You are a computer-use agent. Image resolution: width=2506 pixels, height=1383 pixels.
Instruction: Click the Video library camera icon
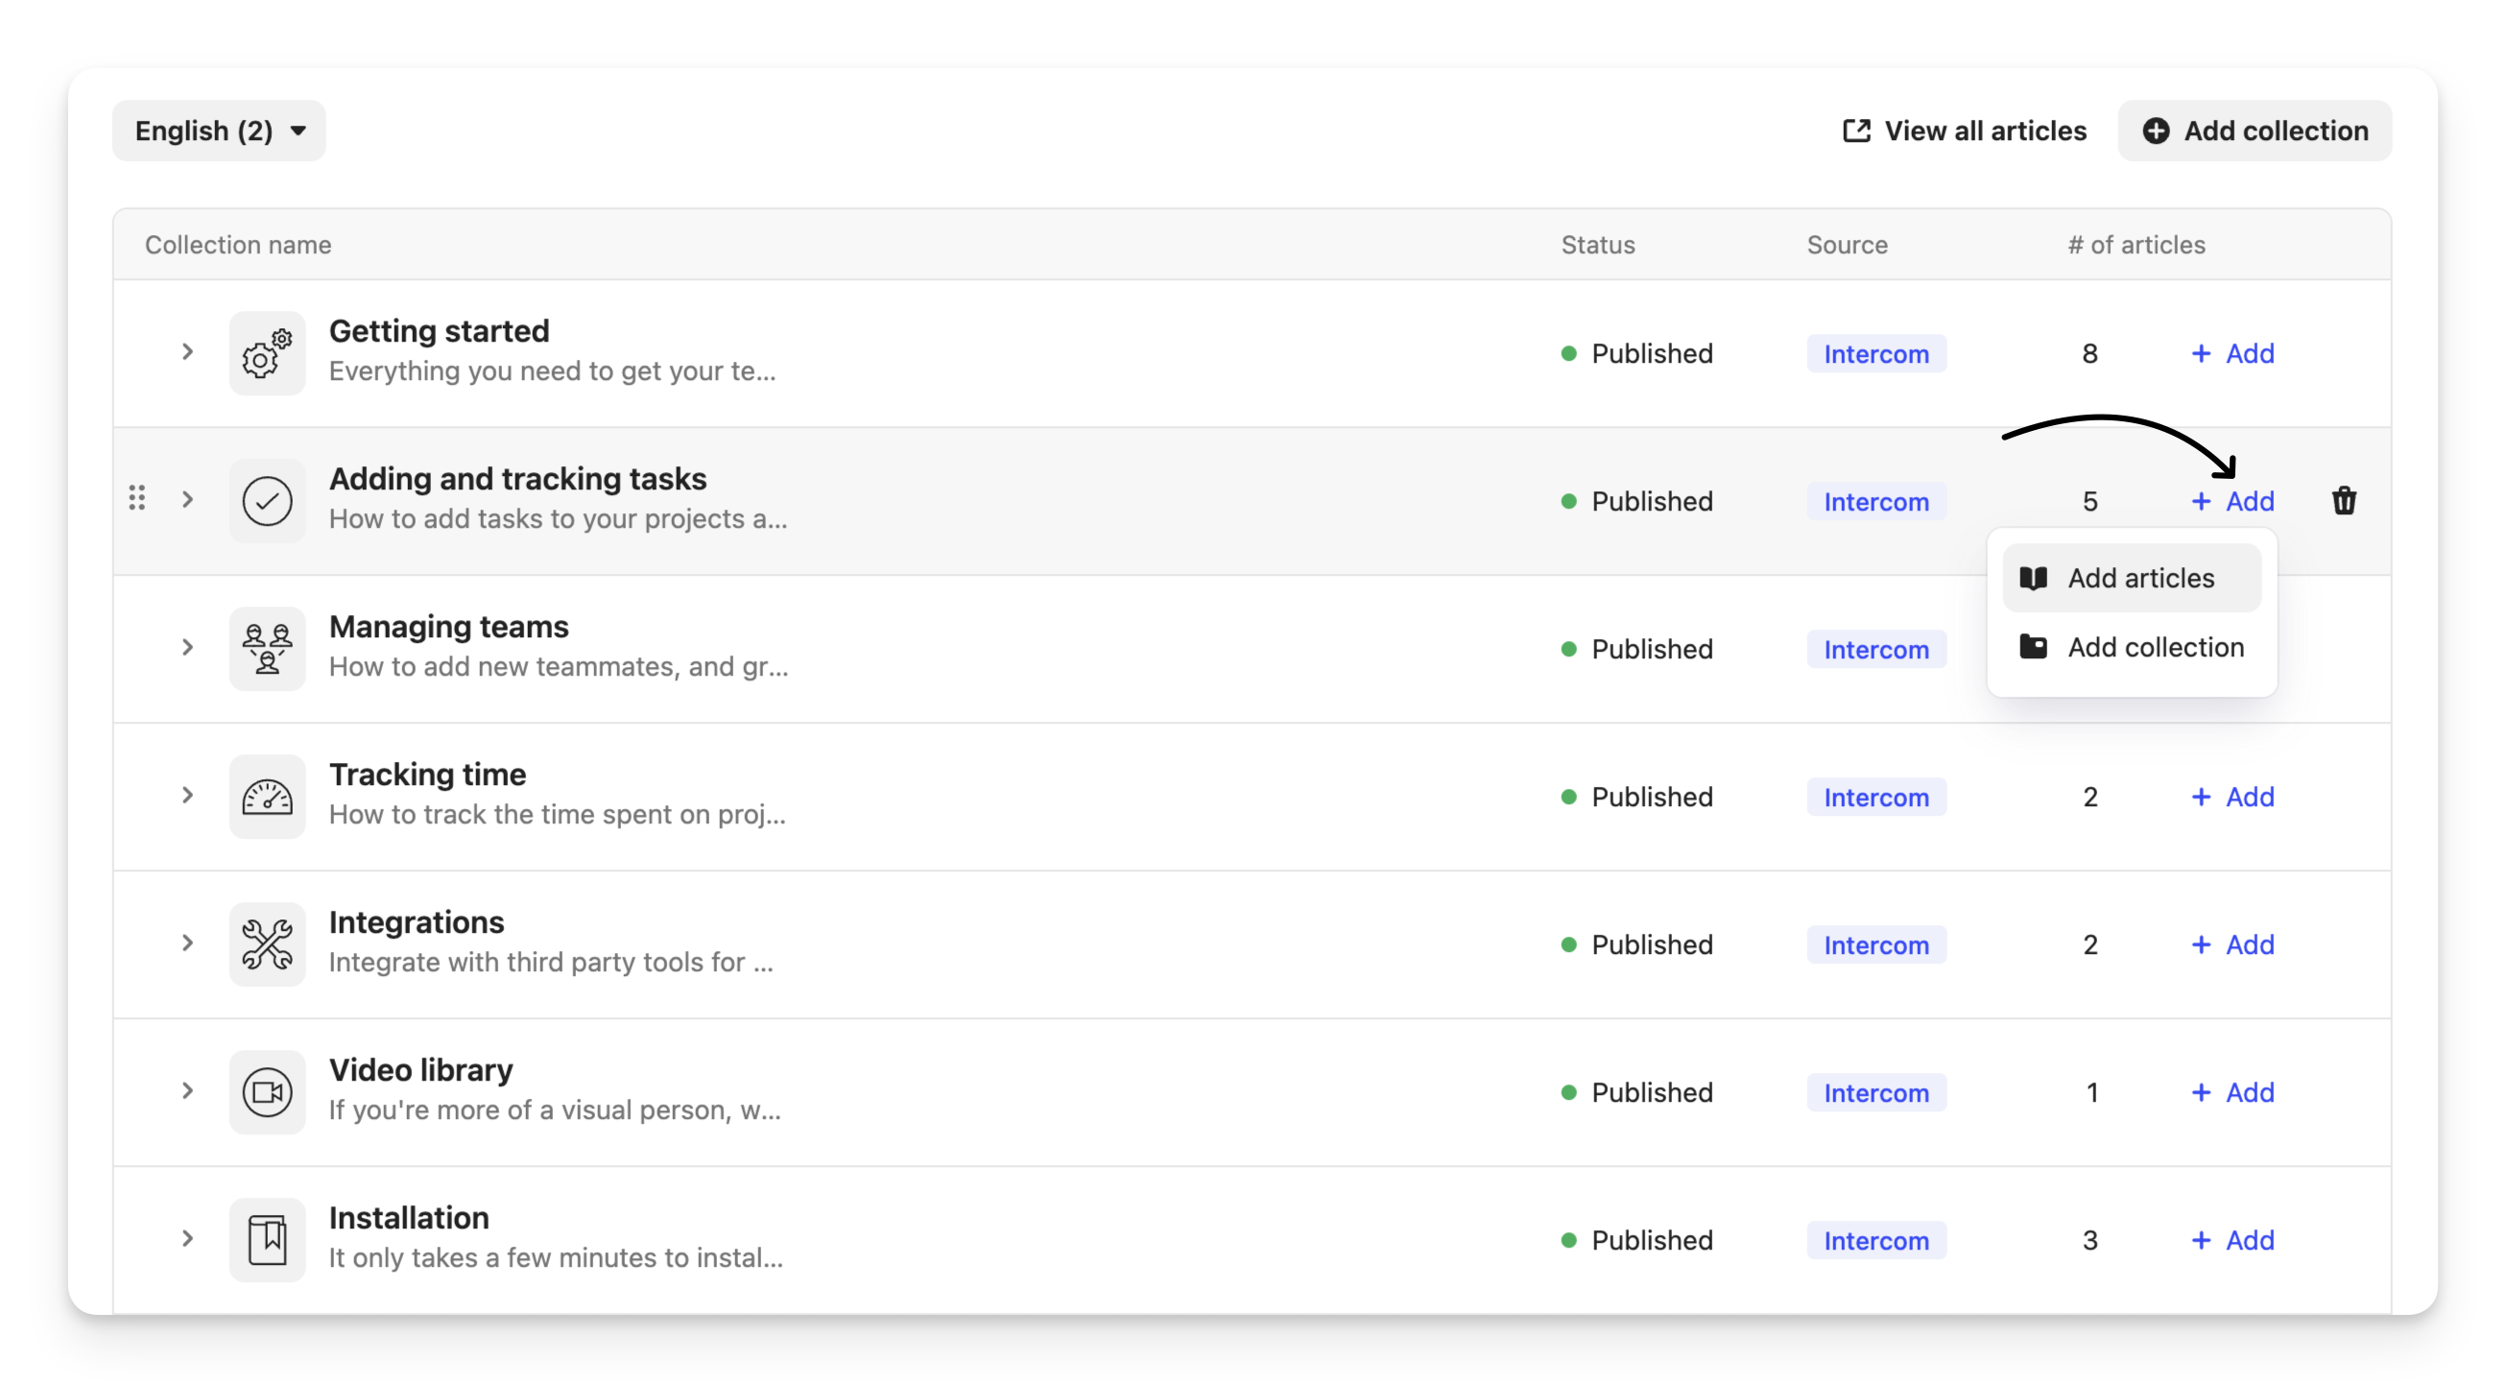point(267,1092)
